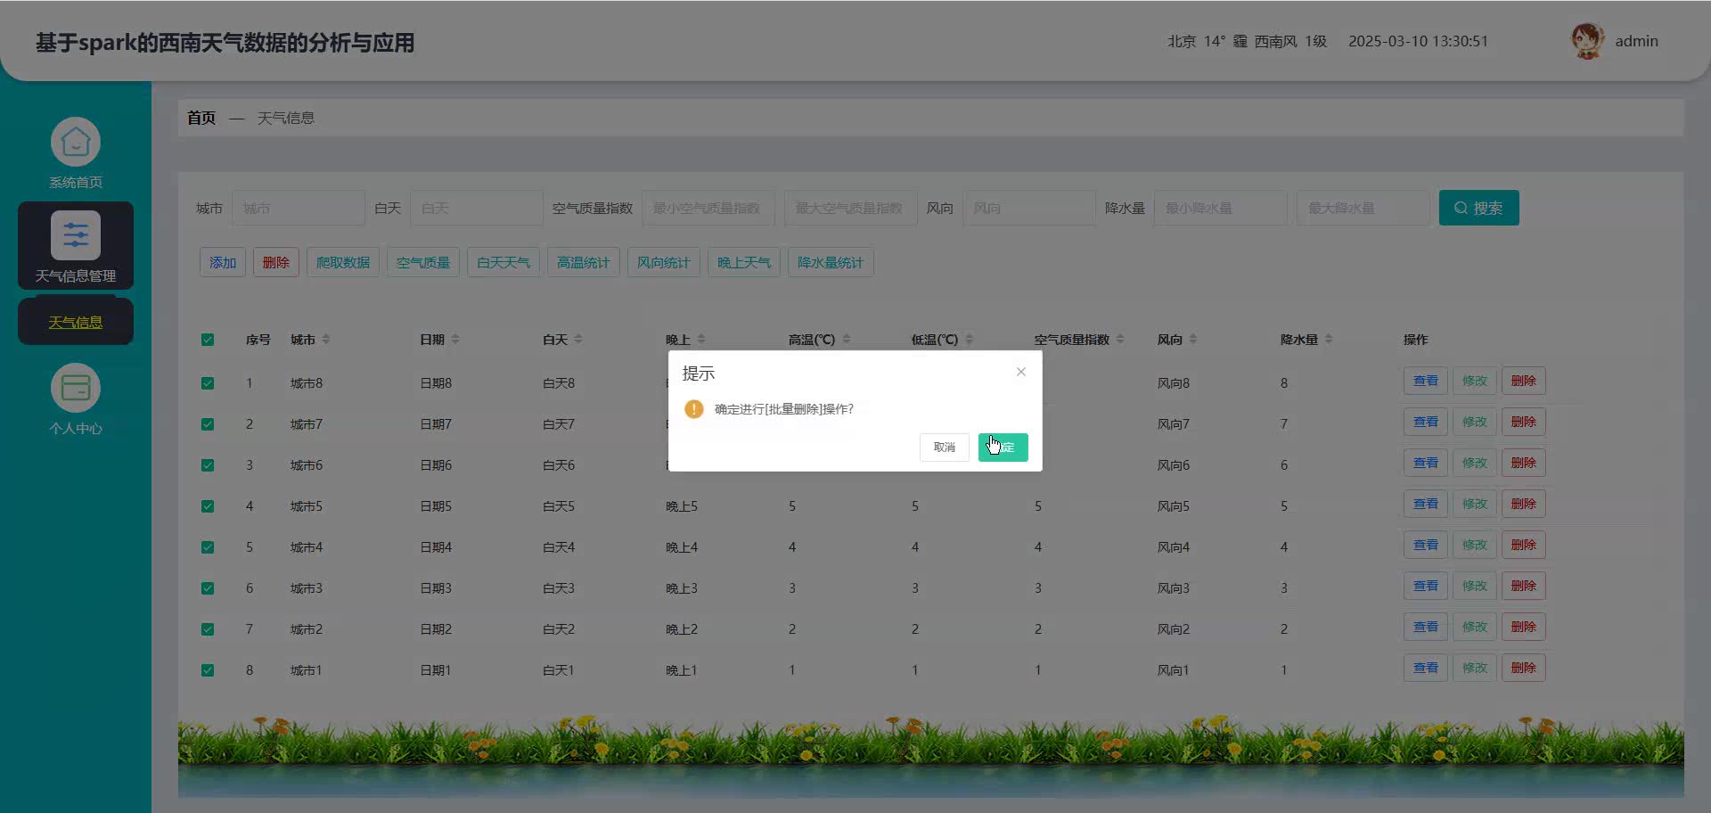This screenshot has height=813, width=1711.
Task: Click the admin avatar picture
Action: 1587,41
